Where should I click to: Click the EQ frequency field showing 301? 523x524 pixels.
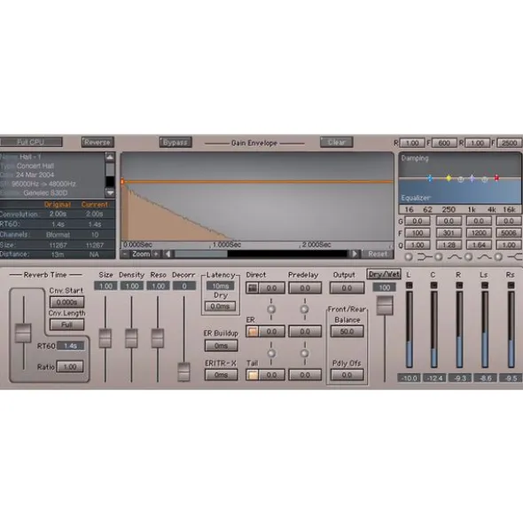click(449, 233)
